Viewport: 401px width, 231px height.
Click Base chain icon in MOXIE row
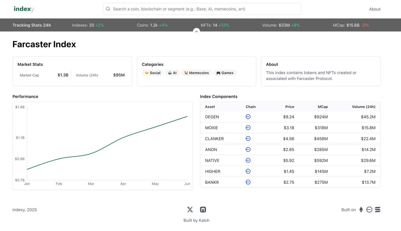click(x=248, y=128)
